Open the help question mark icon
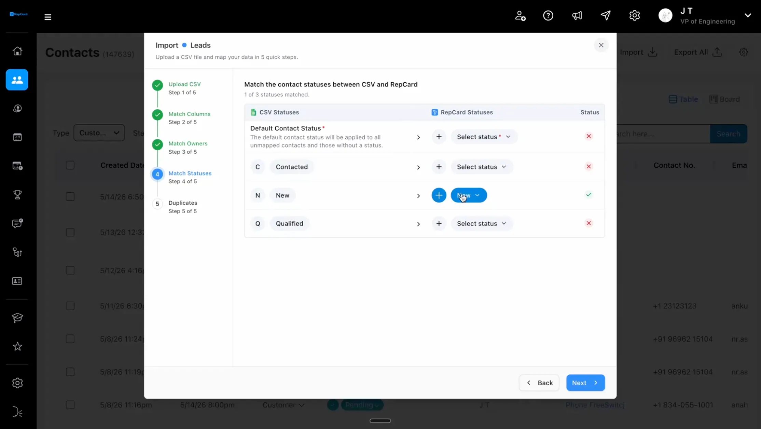Viewport: 761px width, 429px height. 548,16
